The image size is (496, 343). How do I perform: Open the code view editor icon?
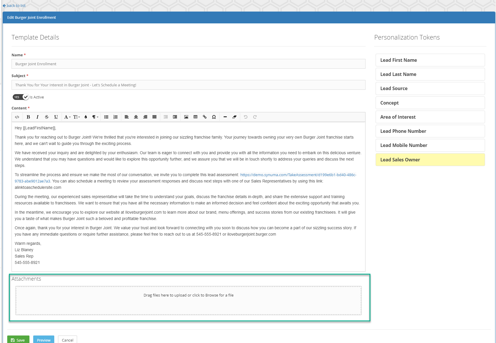coord(17,117)
